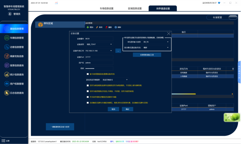Click the 管理员 user avatar icon
The height and width of the screenshot is (144, 241).
(x=10, y=14)
